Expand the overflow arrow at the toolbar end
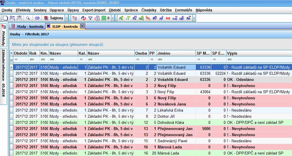292x156 pixels. [x=194, y=18]
